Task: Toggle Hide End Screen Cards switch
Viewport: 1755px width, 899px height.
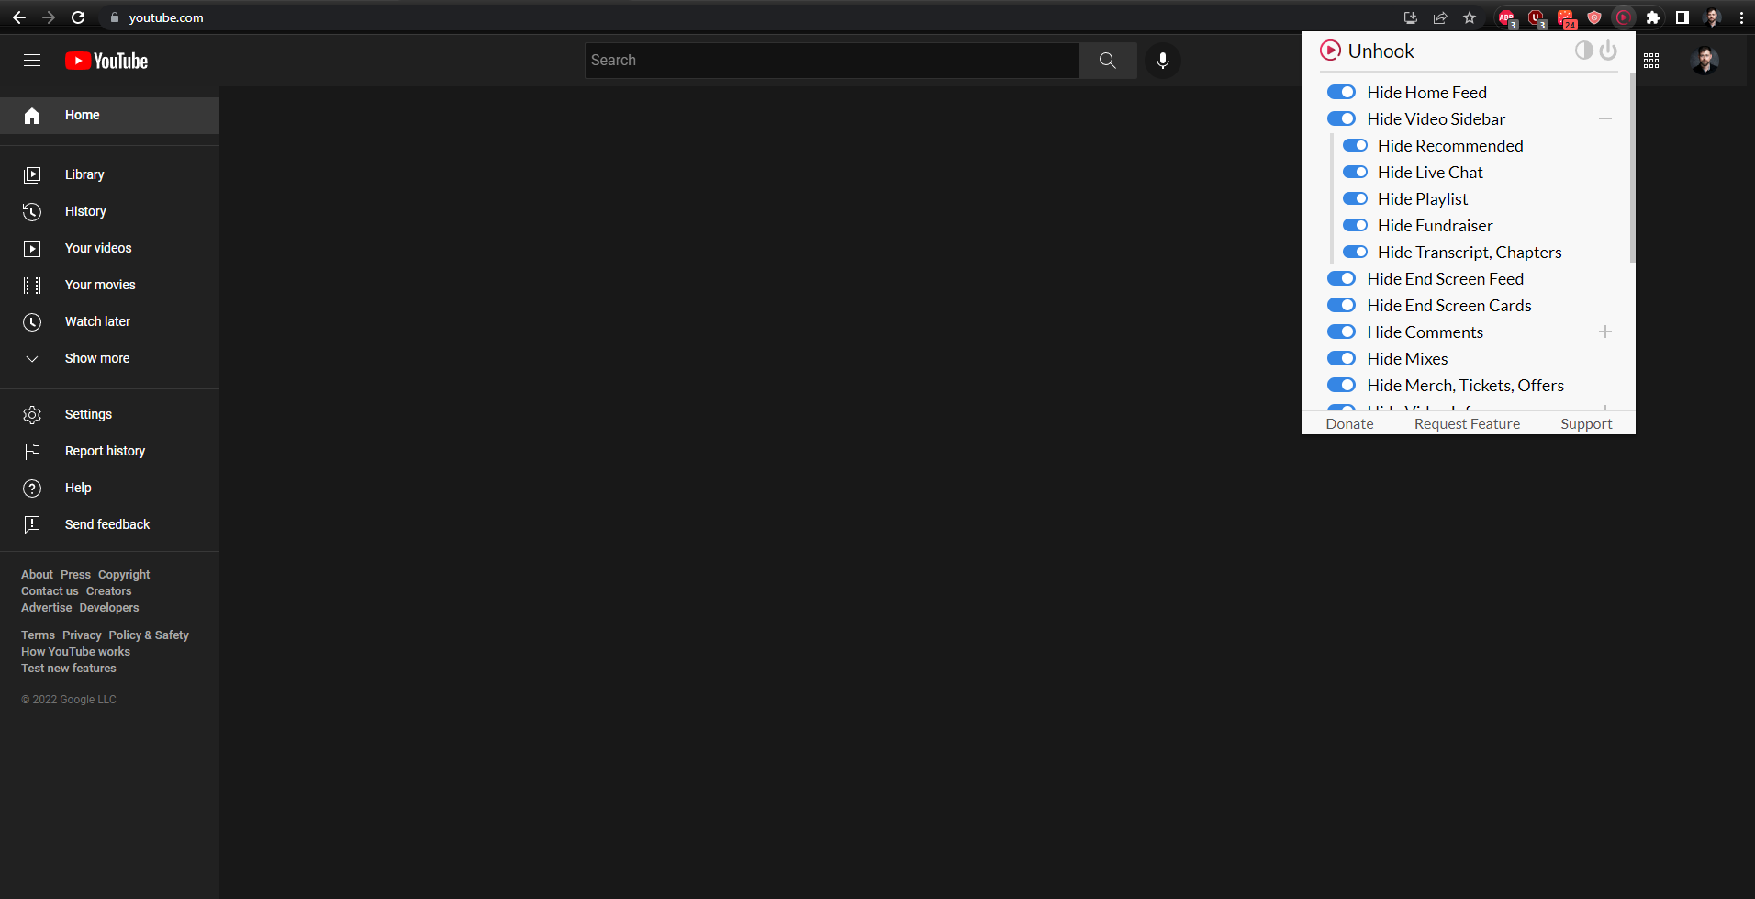Action: pos(1341,305)
